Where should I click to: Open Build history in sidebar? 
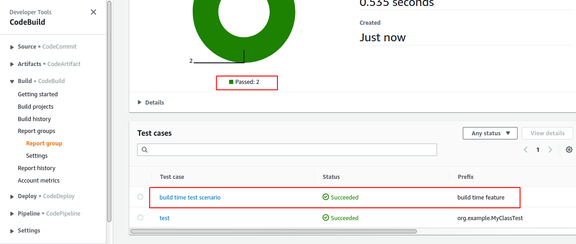[35, 119]
